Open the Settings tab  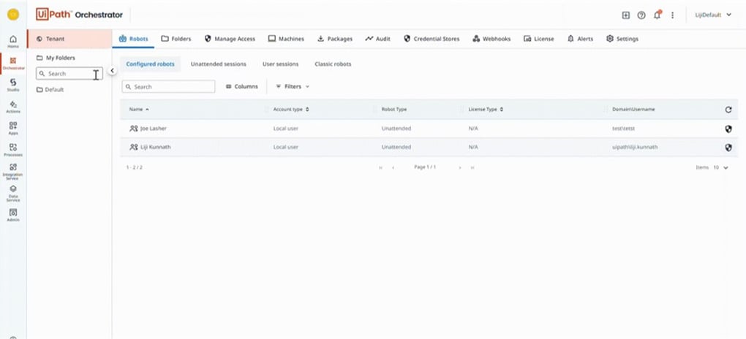click(x=622, y=39)
